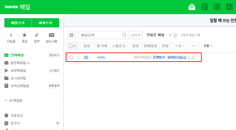Click the 수신확인 read-receipt button
The image size is (236, 130).
tap(54, 71)
